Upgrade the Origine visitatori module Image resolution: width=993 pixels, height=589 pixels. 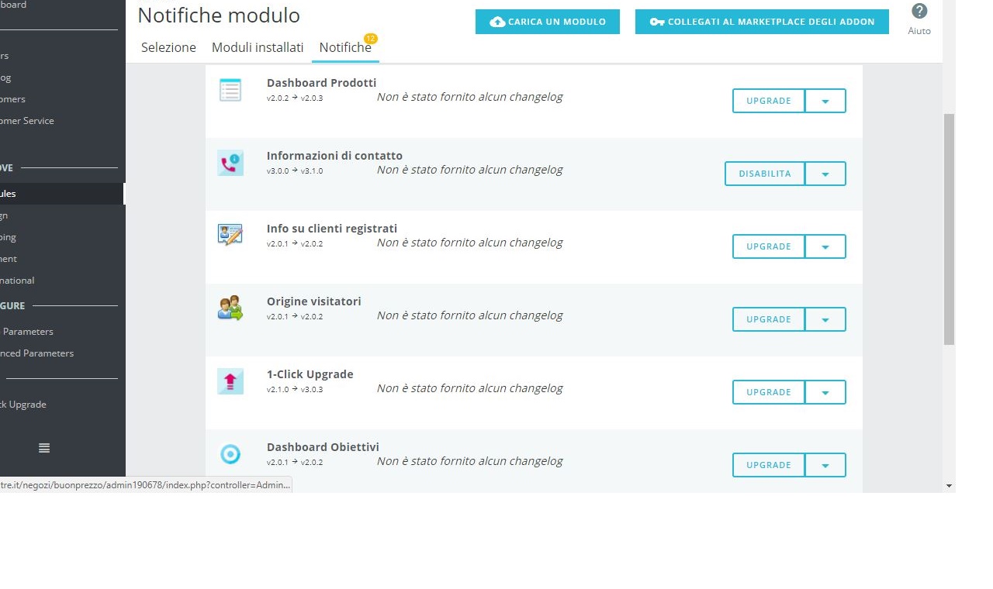(x=769, y=319)
